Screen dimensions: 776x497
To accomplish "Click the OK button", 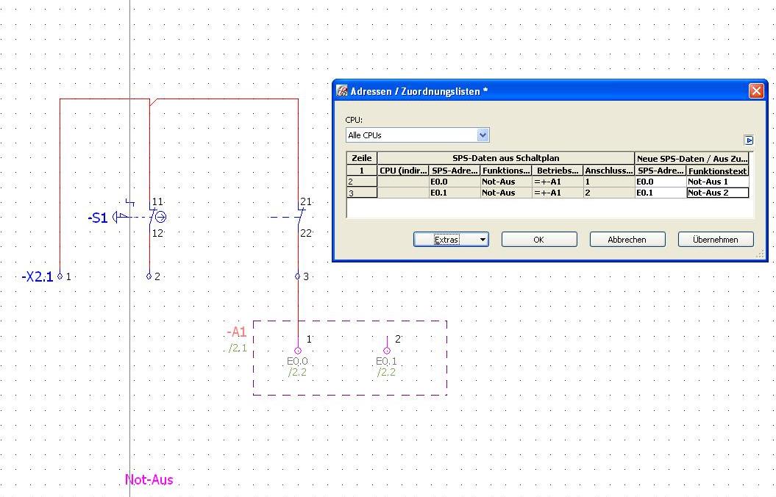I will (539, 240).
